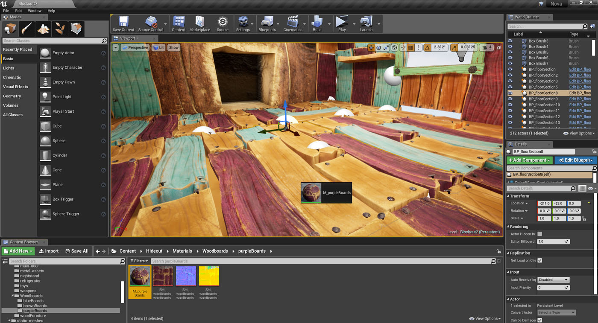The height and width of the screenshot is (323, 598).
Task: Click the world coordinate globe icon
Action: coord(395,48)
